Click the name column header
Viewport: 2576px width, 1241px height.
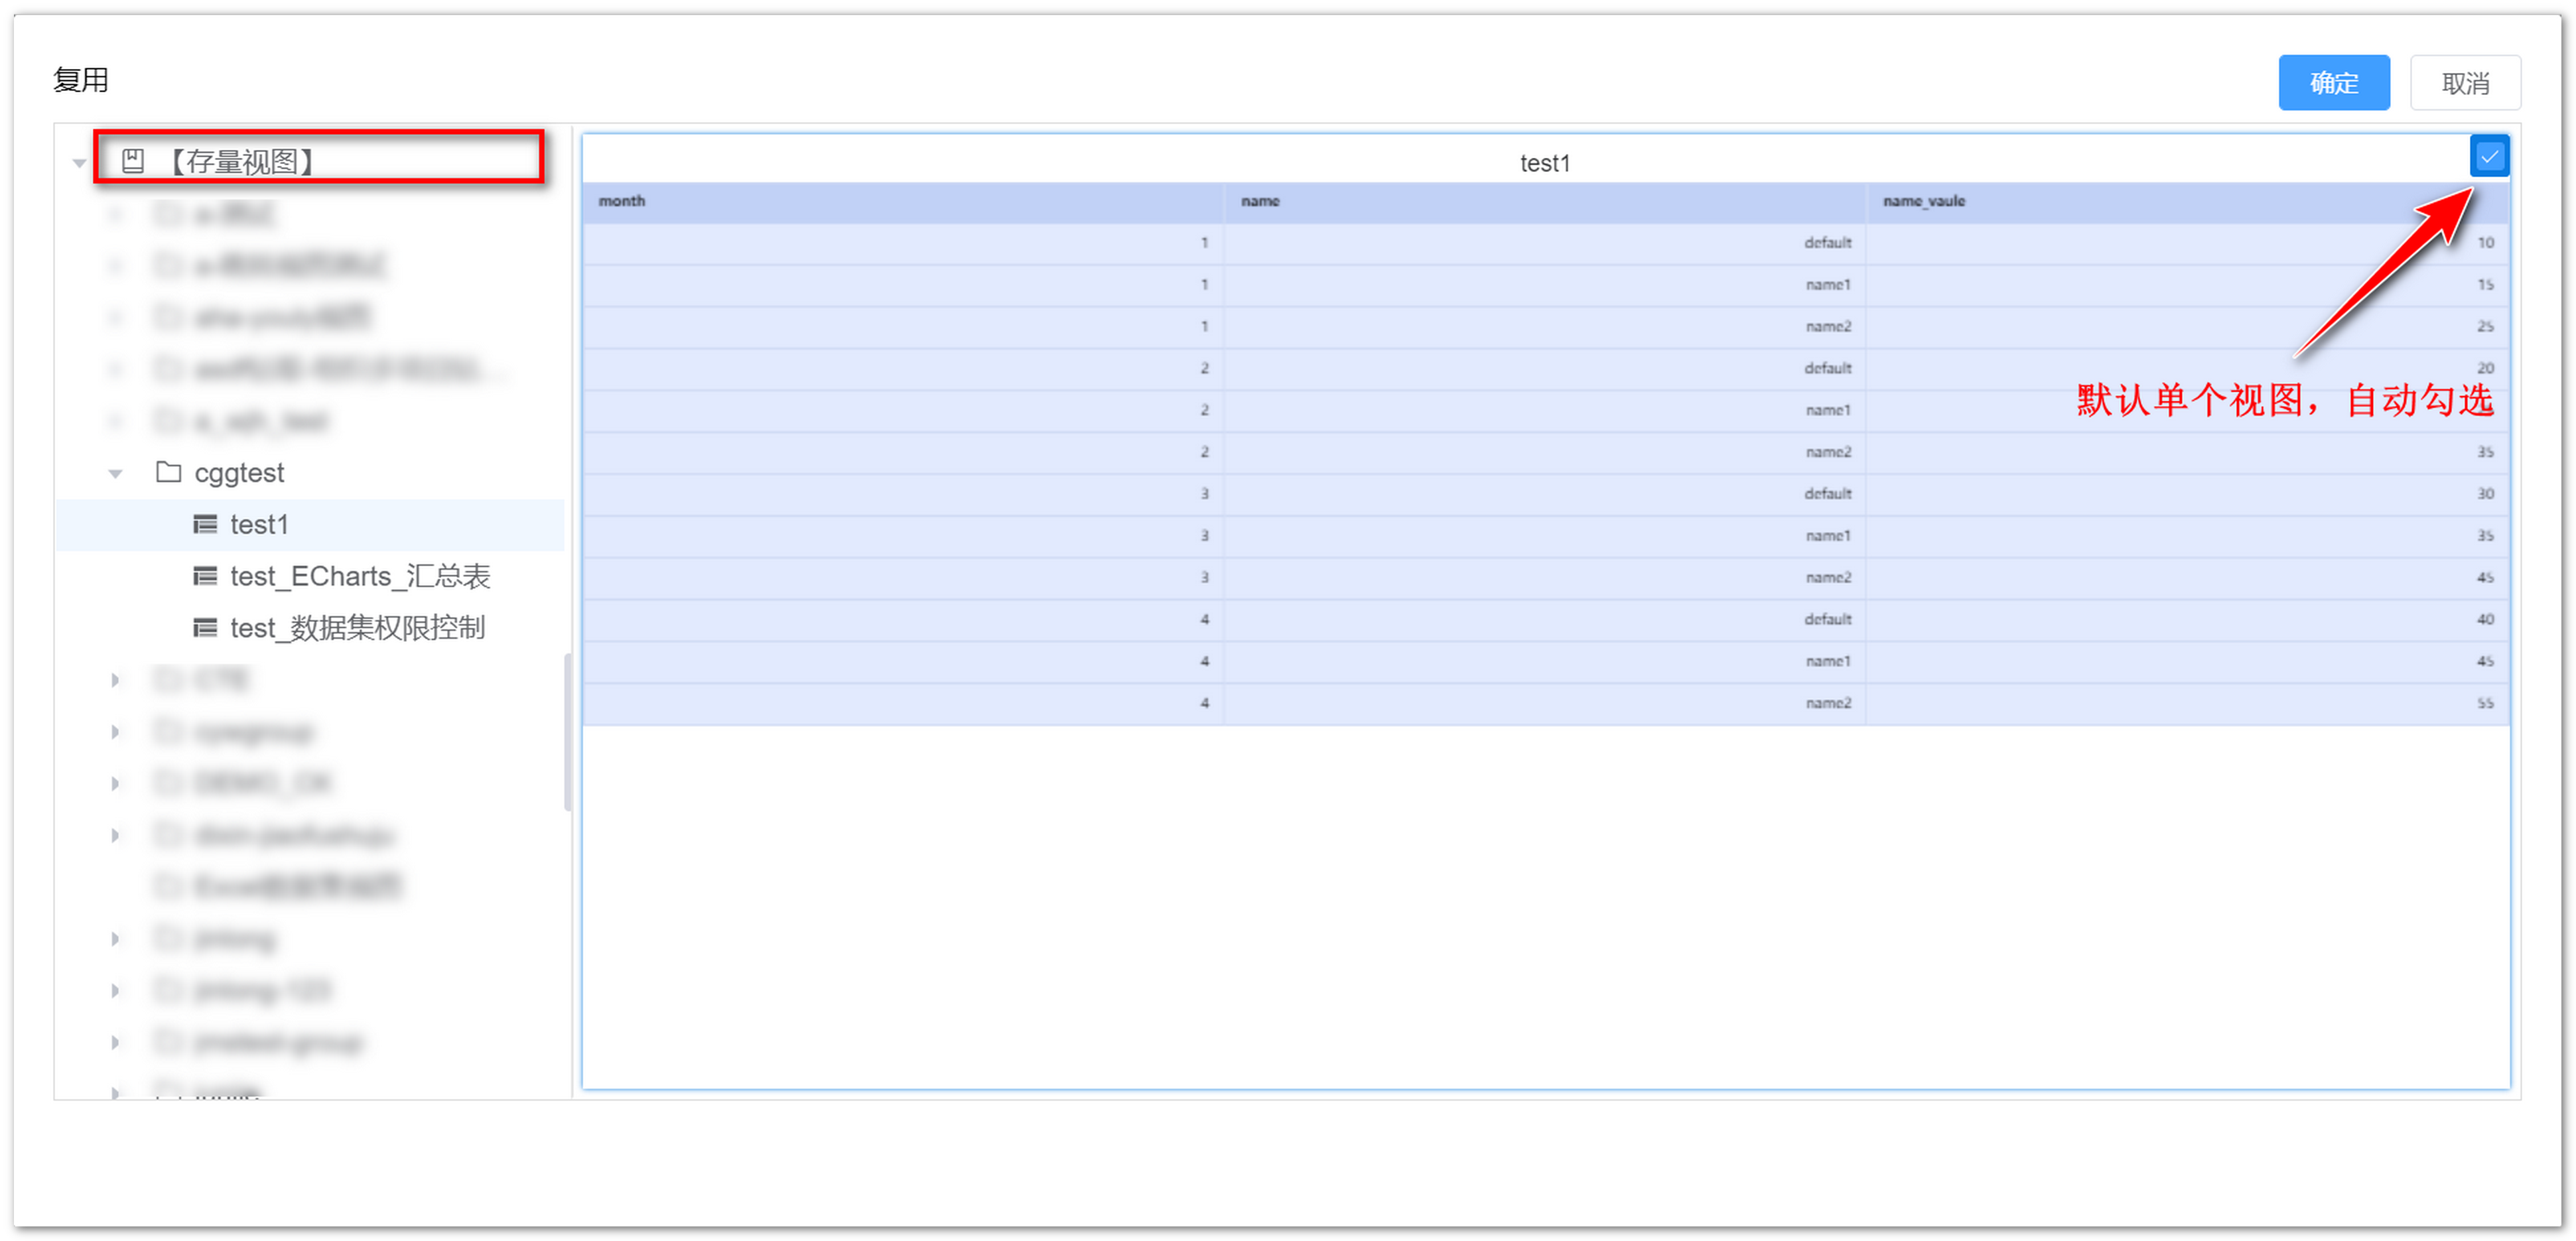coord(1259,201)
